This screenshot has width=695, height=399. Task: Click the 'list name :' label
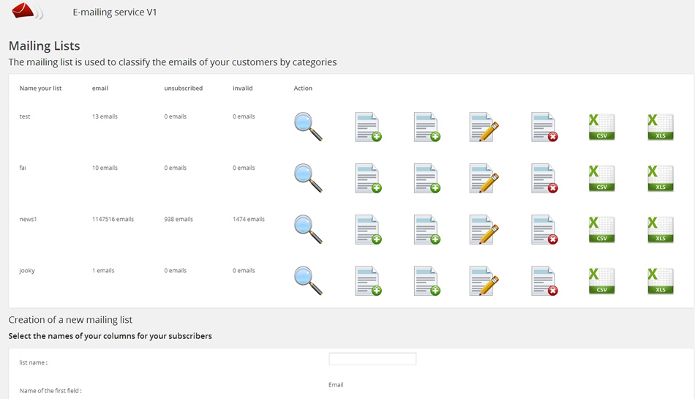(33, 362)
